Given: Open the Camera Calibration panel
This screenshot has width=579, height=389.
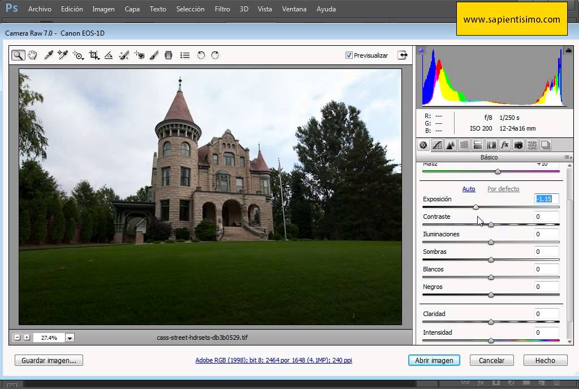Looking at the screenshot, I should (x=518, y=145).
